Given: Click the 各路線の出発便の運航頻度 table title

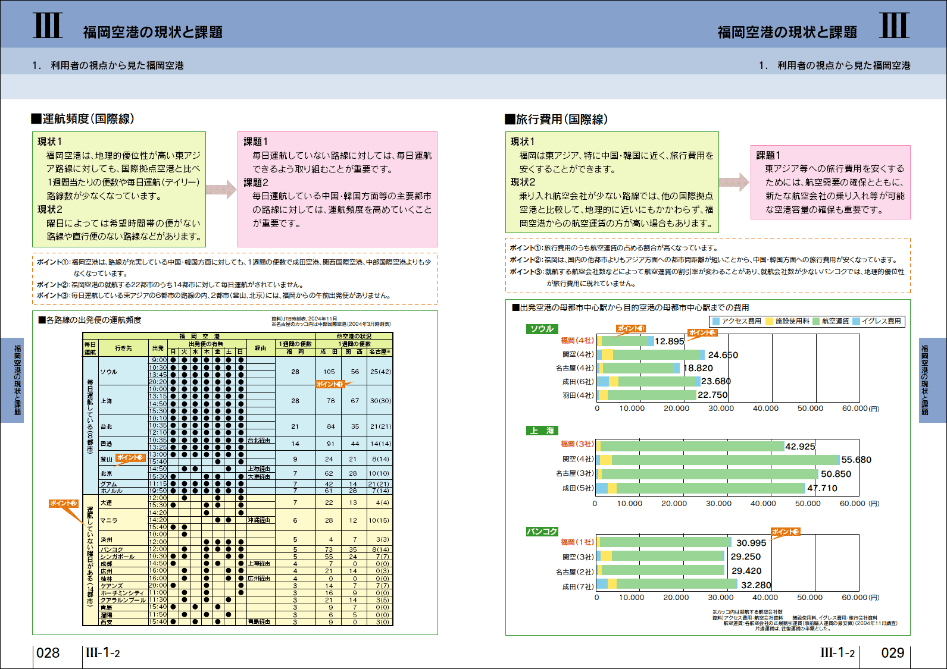Looking at the screenshot, I should [x=90, y=320].
